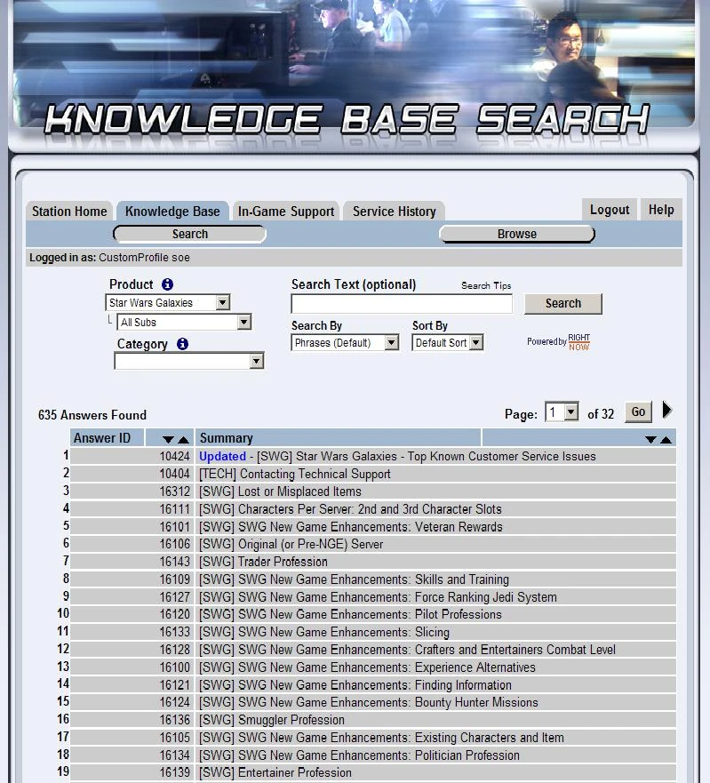Open Top Known Customer Service Issues answer
Viewport: 710px width, 783px height.
pyautogui.click(x=397, y=457)
